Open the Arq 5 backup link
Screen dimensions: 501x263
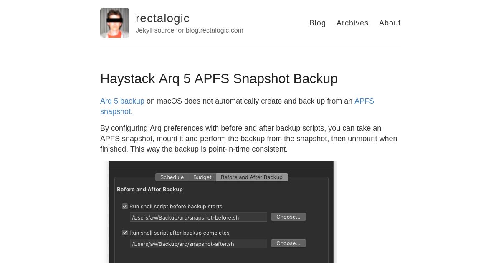pyautogui.click(x=122, y=101)
